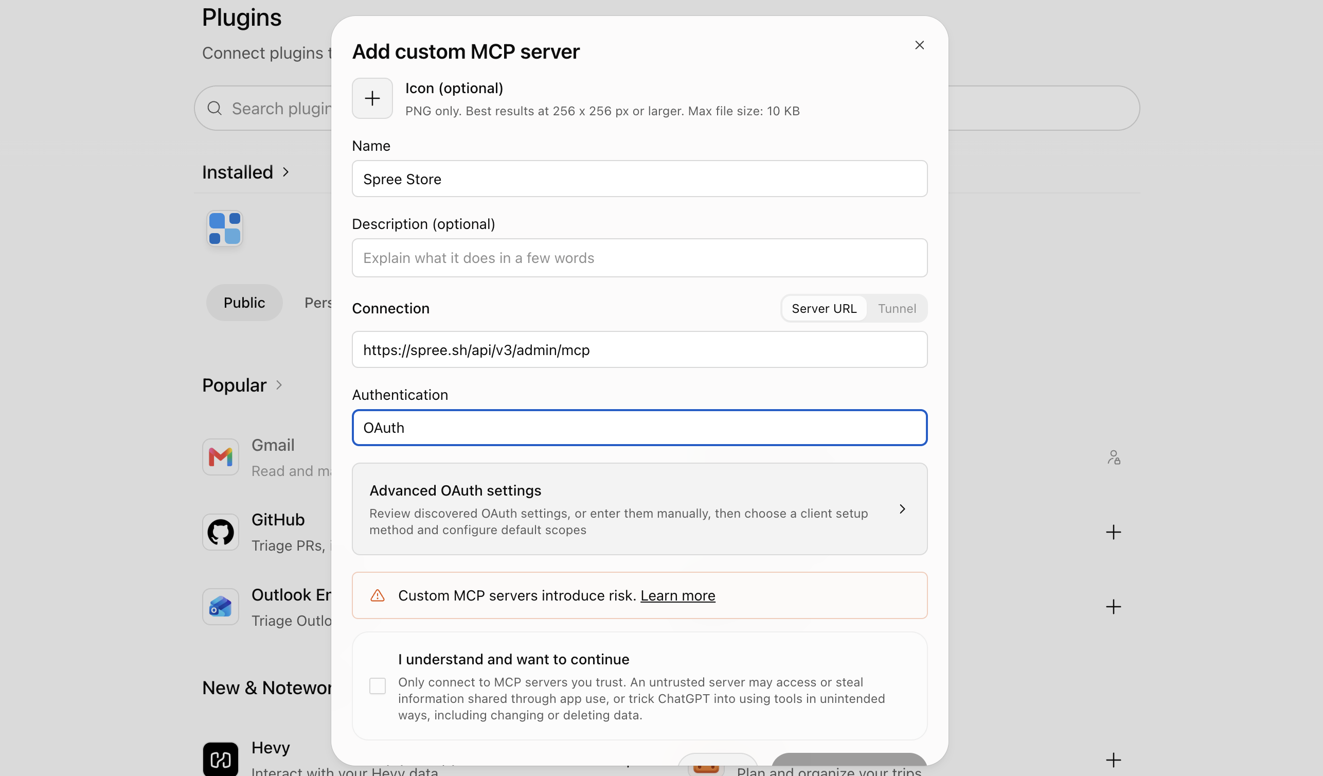Click the person lock icon in Gmail row
1323x776 pixels.
click(x=1114, y=457)
